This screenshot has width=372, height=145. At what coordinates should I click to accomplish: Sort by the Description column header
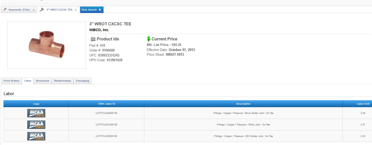point(243,104)
